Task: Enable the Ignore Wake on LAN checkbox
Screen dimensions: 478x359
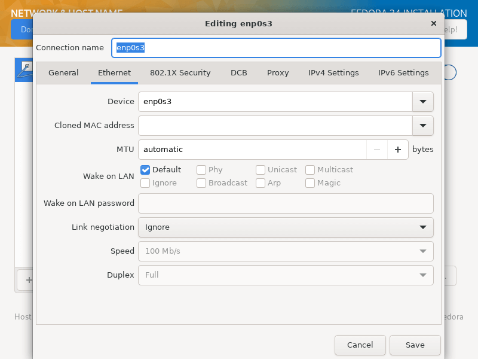Action: (145, 183)
